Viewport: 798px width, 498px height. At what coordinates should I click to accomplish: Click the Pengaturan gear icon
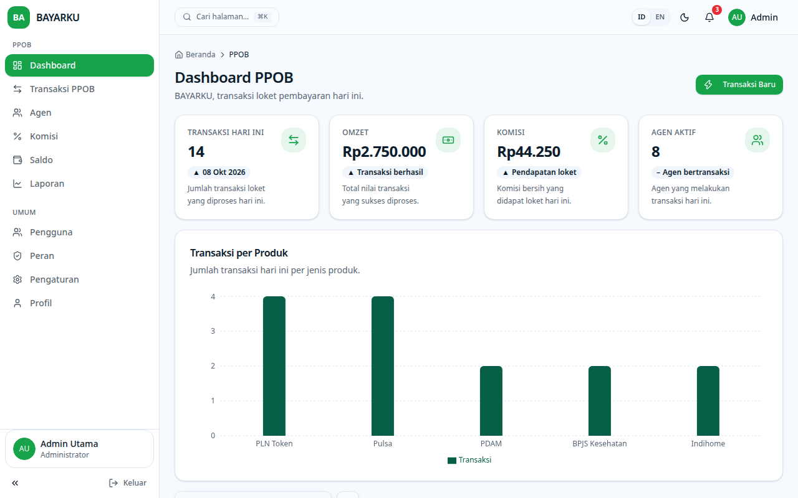tap(17, 280)
